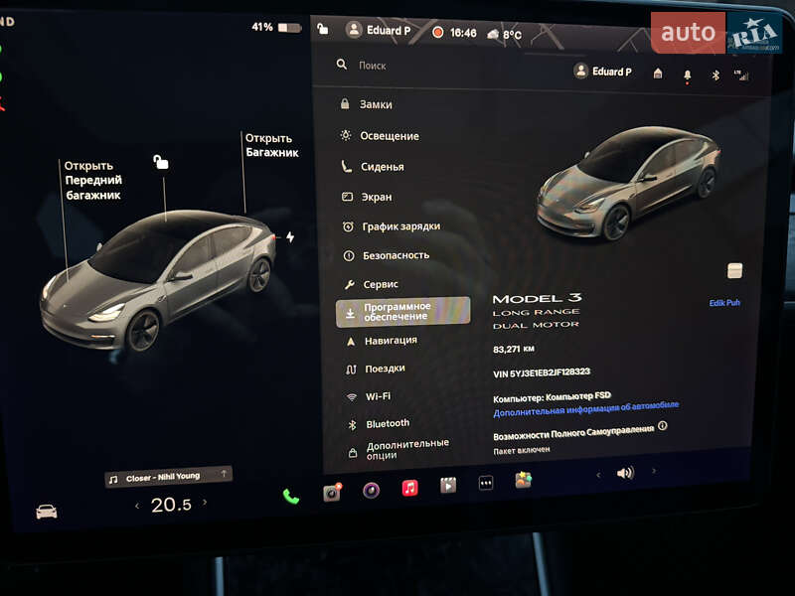
Task: Open the purple dashcam viewer app
Action: [371, 490]
